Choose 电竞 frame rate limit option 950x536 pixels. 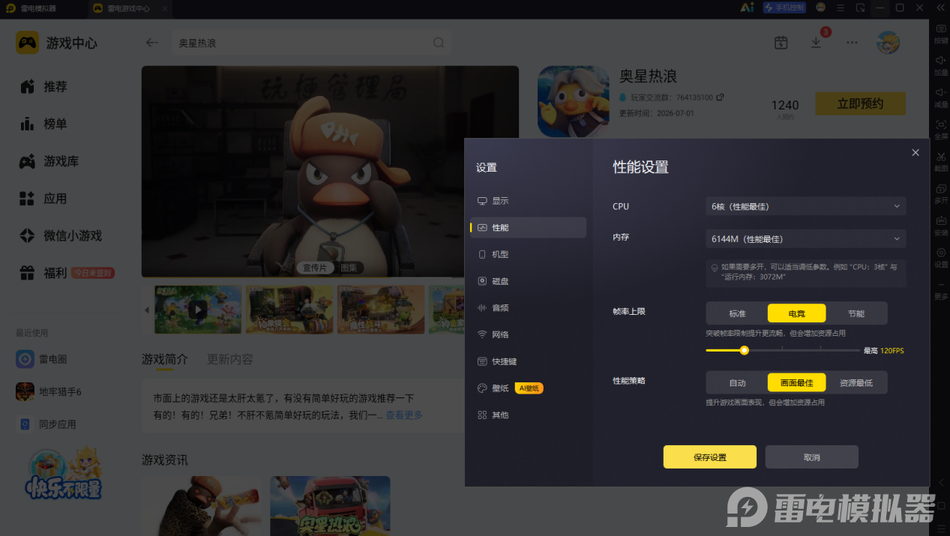coord(796,313)
